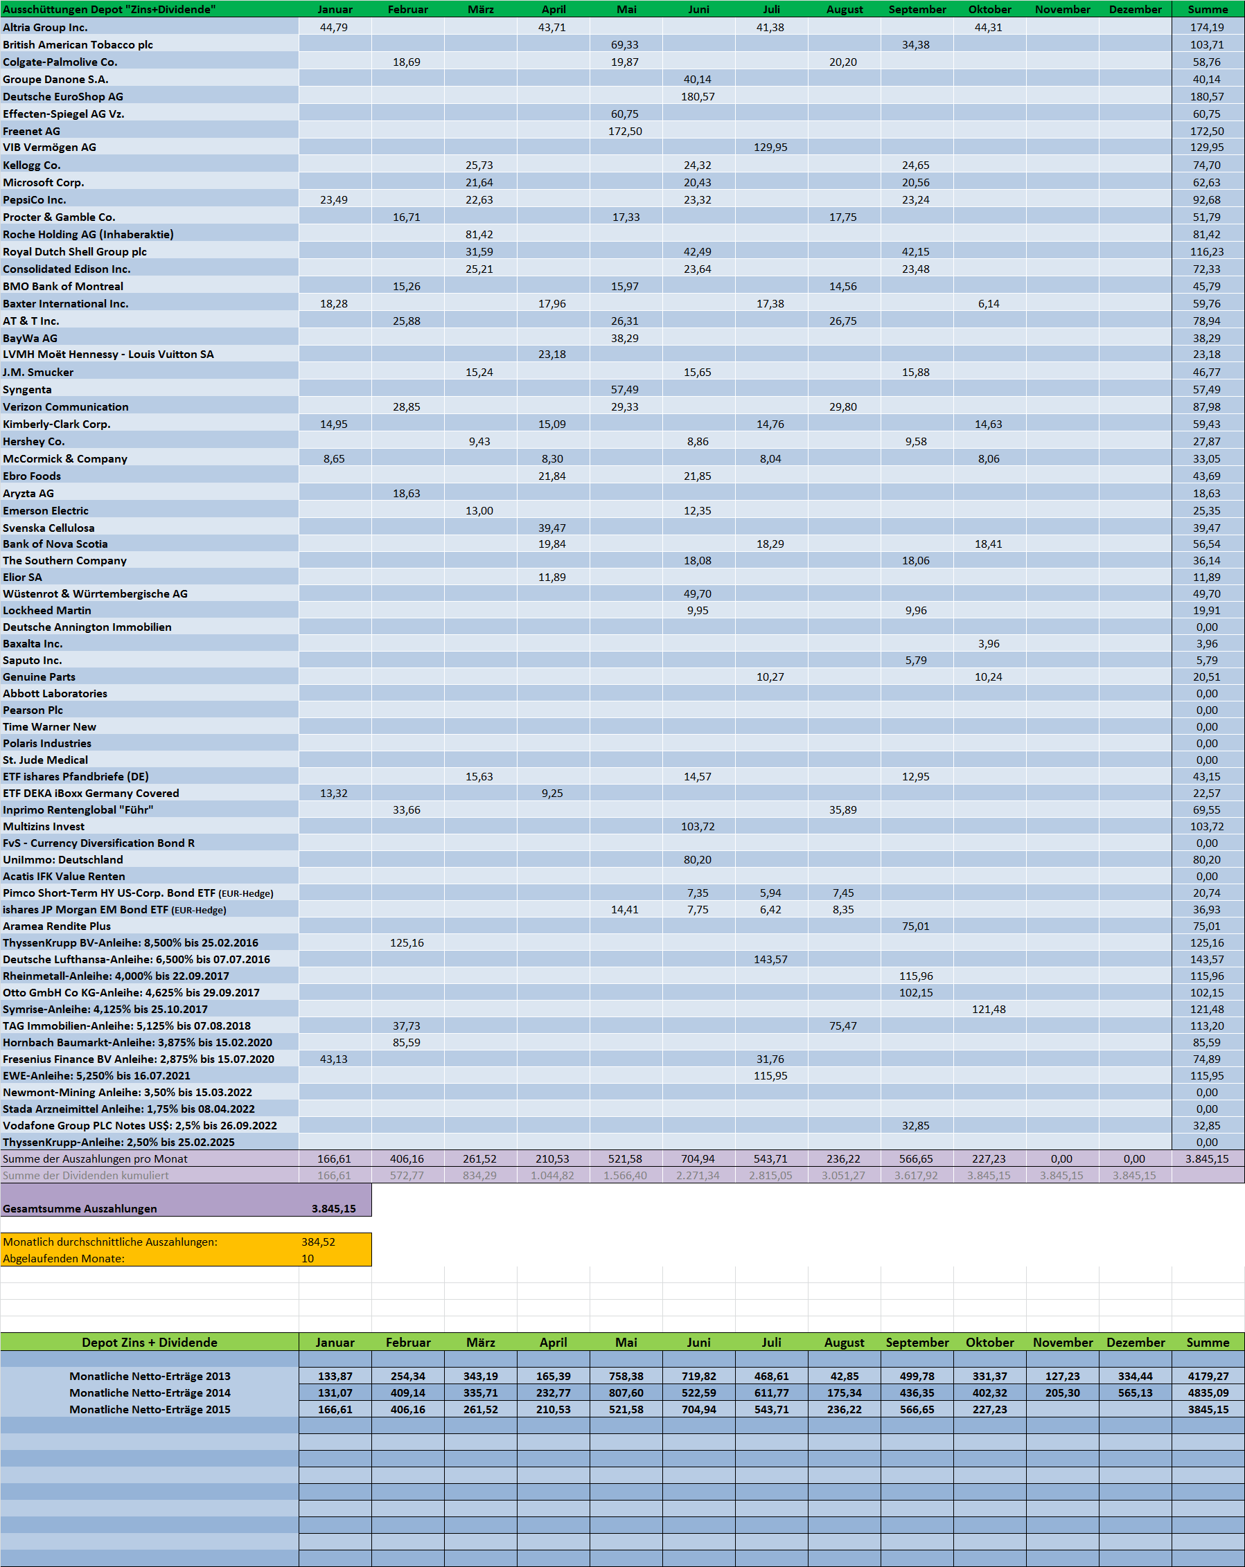This screenshot has width=1245, height=1567.
Task: Click the 'Gesamtsumme Auszahlungen' label
Action: coord(80,1209)
